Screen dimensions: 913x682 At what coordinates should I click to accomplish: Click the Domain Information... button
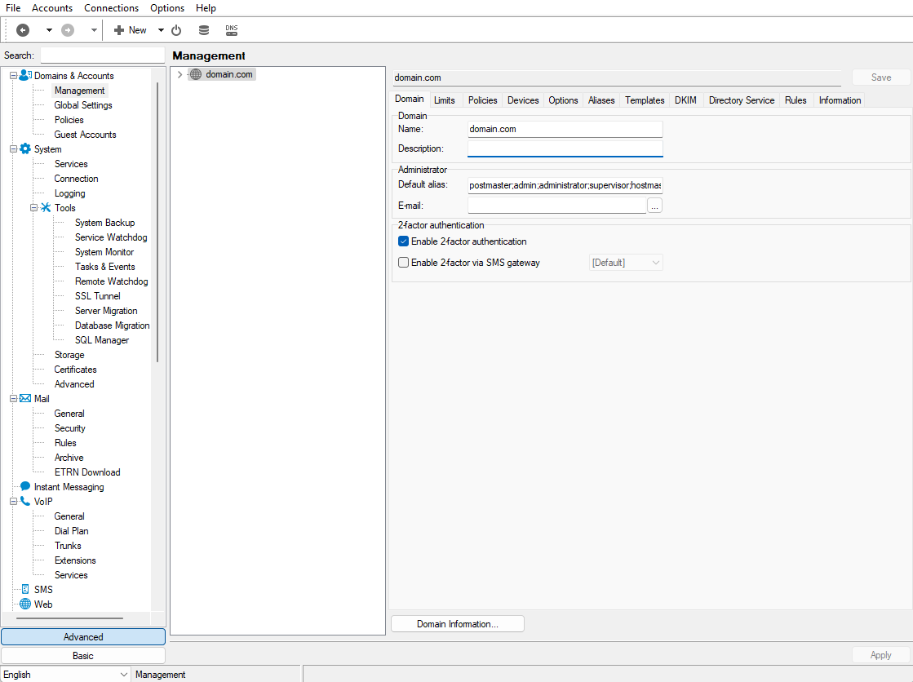click(458, 624)
